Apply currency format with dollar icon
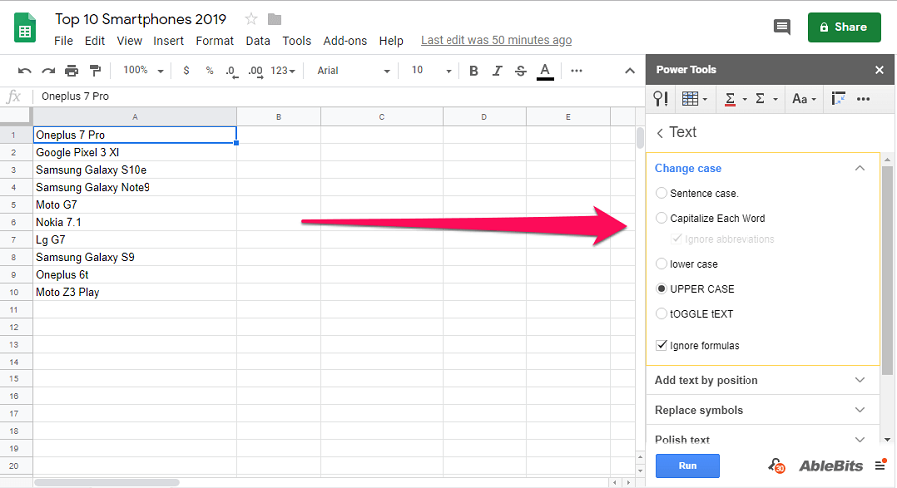 point(186,71)
